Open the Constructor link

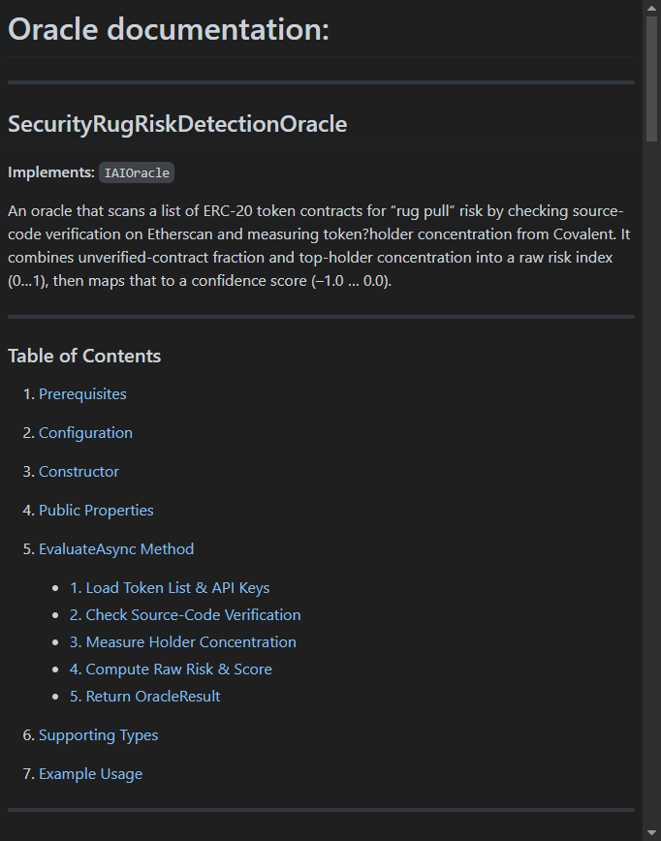pyautogui.click(x=79, y=472)
